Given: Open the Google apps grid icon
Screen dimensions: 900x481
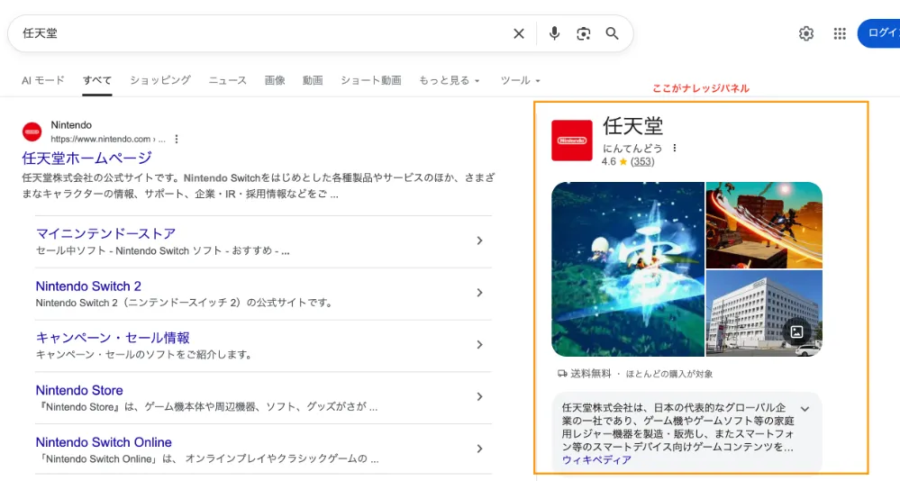Looking at the screenshot, I should (840, 33).
